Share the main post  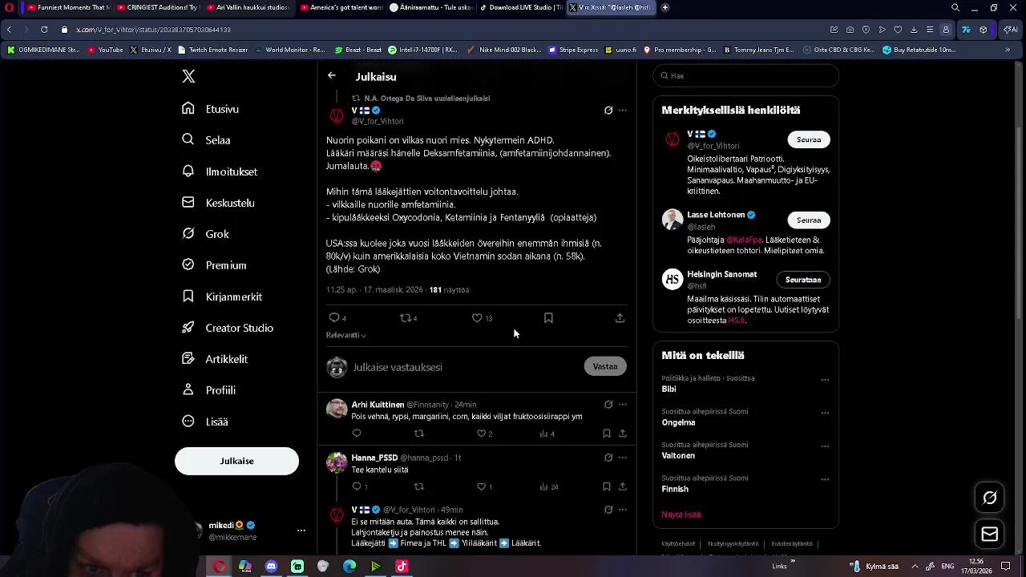(620, 318)
